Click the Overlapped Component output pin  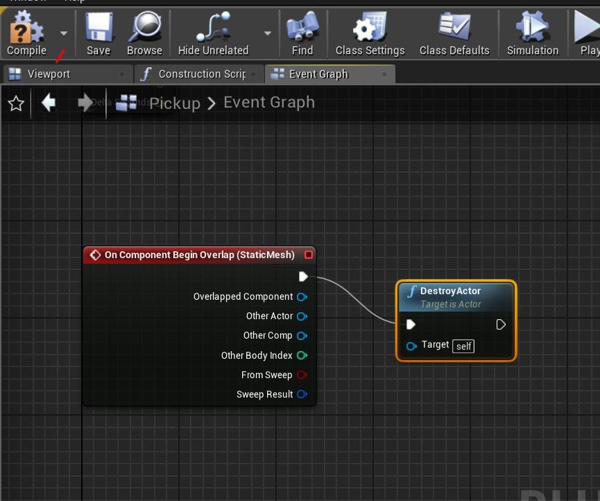302,296
